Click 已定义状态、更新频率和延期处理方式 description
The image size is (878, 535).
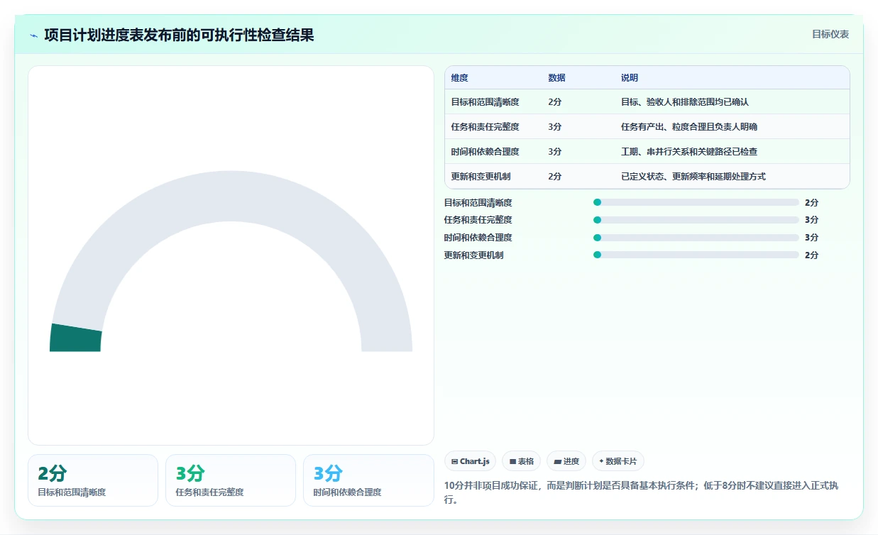693,177
